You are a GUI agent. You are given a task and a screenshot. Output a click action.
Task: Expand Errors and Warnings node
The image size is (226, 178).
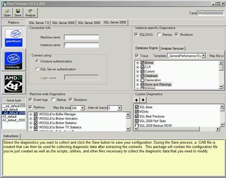(138, 84)
